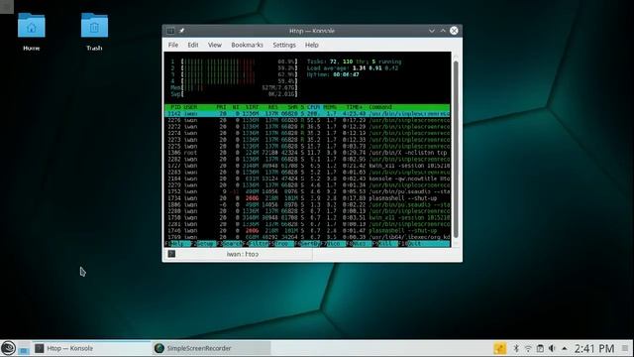Click the yellow notification icon in system tray
Screen dimensions: 634x357
pyautogui.click(x=499, y=348)
